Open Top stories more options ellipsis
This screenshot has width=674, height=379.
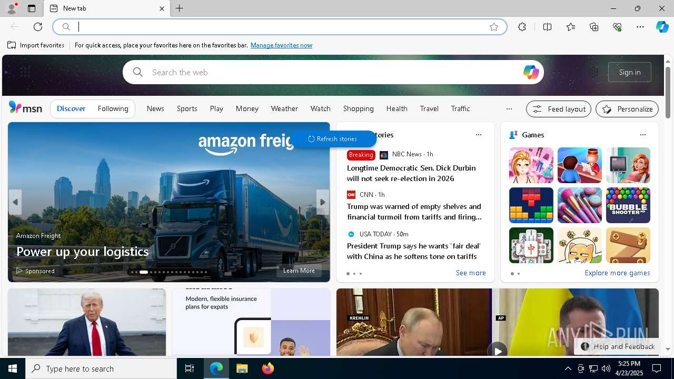tap(479, 135)
